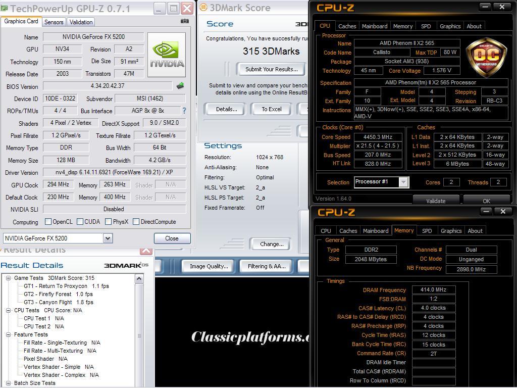517x388 pixels.
Task: Select GT3 - Canyon Flight row
Action: tap(59, 302)
